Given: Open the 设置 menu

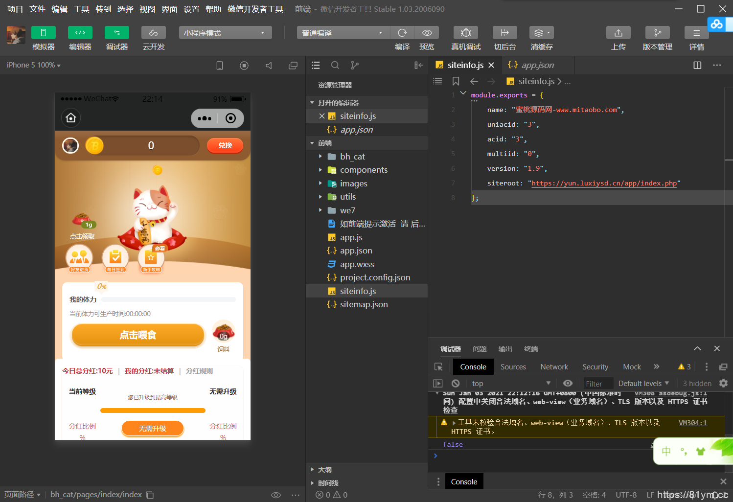Looking at the screenshot, I should coord(191,9).
